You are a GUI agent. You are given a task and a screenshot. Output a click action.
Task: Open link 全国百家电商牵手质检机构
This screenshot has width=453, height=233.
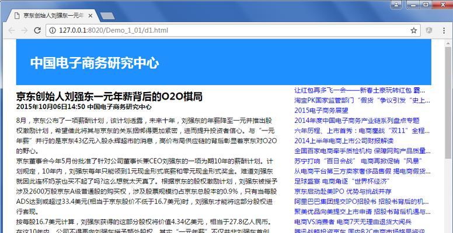[x=363, y=151]
